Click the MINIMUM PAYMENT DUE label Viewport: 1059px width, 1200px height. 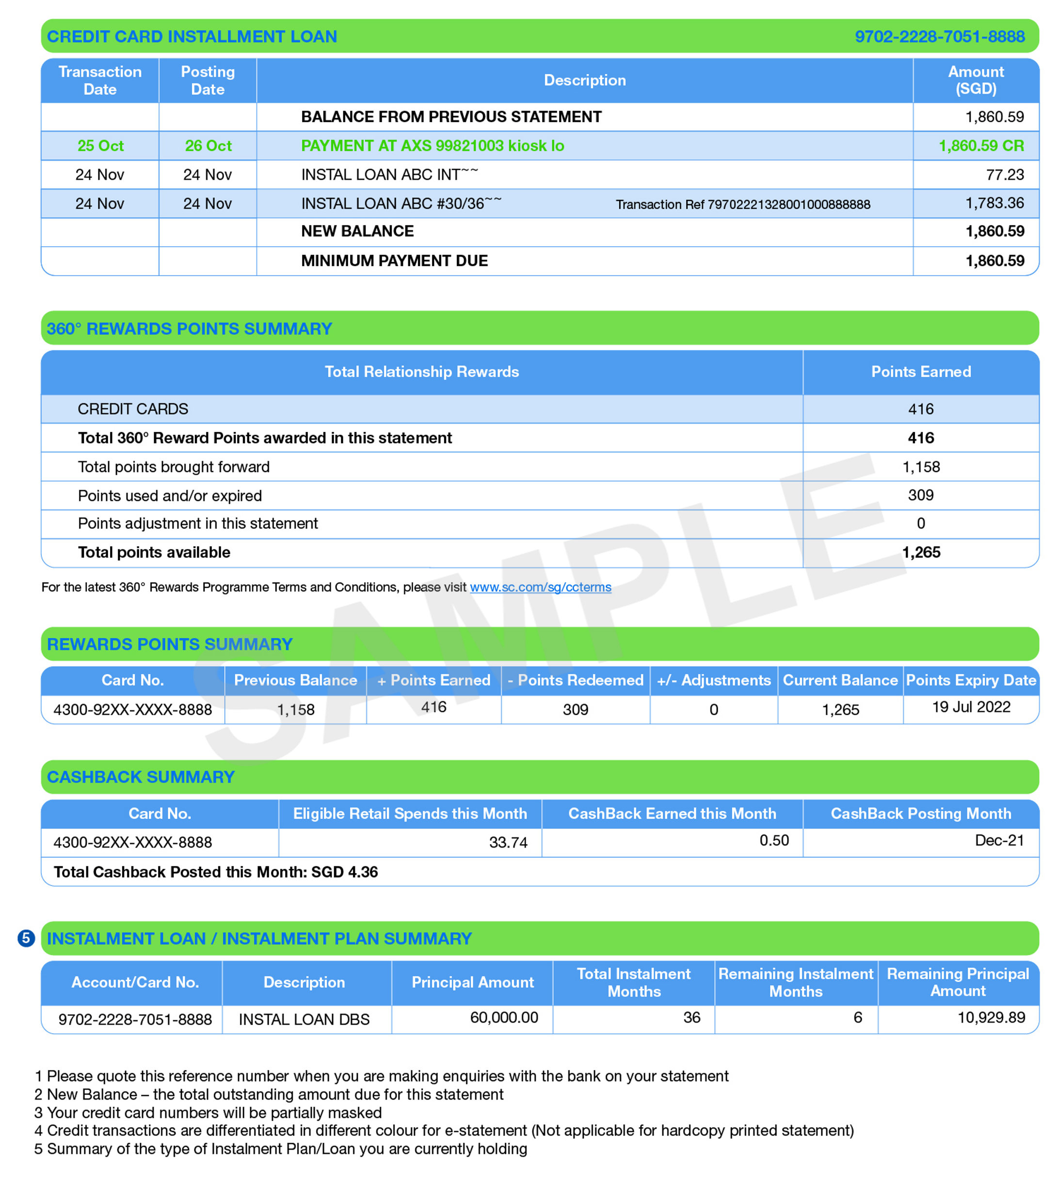click(x=395, y=261)
